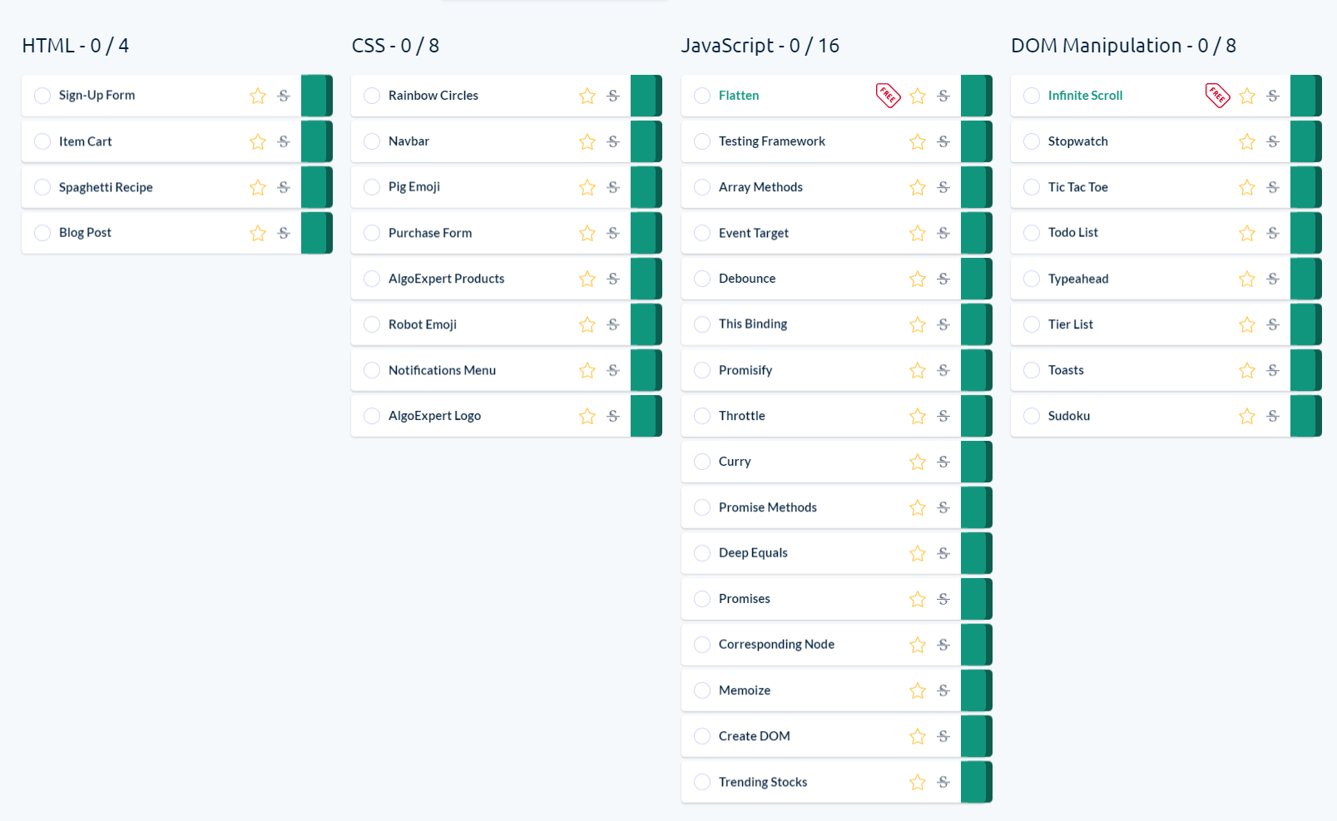Click the FREE tag on Flatten
The image size is (1337, 821).
[888, 96]
